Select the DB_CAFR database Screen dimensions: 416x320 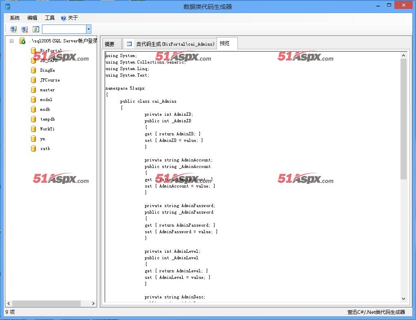(x=49, y=60)
